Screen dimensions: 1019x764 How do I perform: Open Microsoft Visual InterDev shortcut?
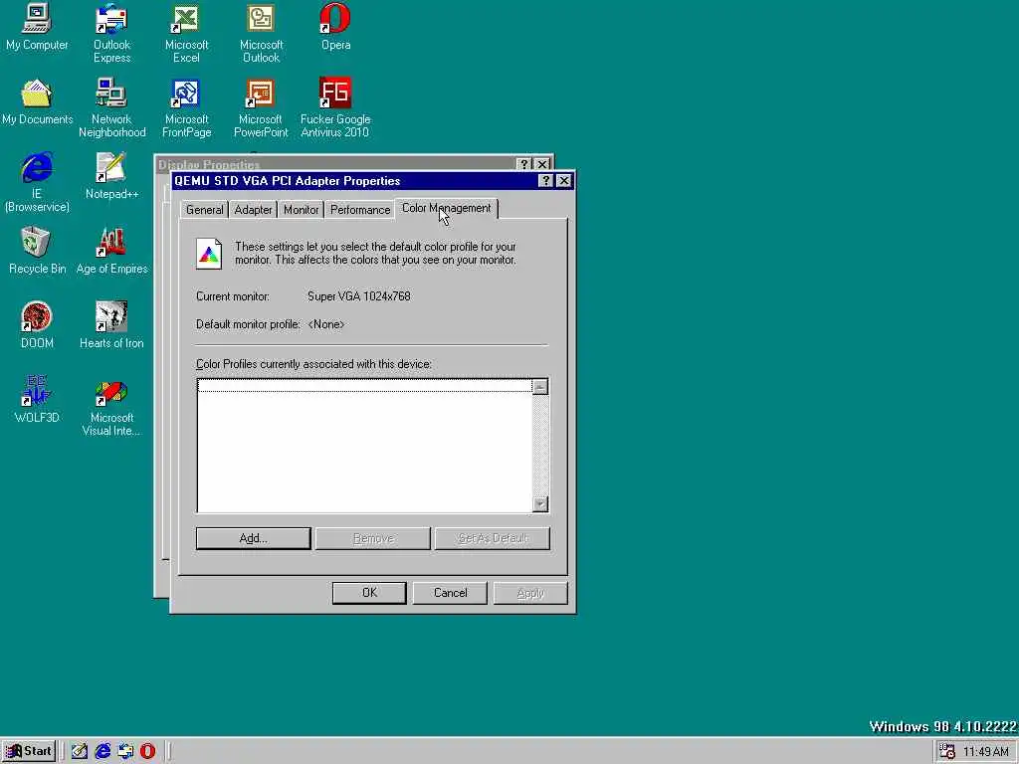tap(111, 407)
